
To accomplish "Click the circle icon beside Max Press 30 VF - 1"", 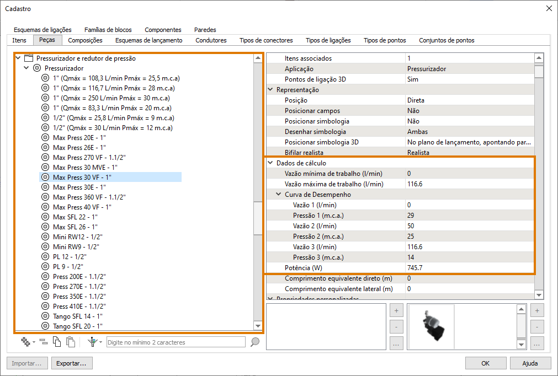I will tap(45, 177).
